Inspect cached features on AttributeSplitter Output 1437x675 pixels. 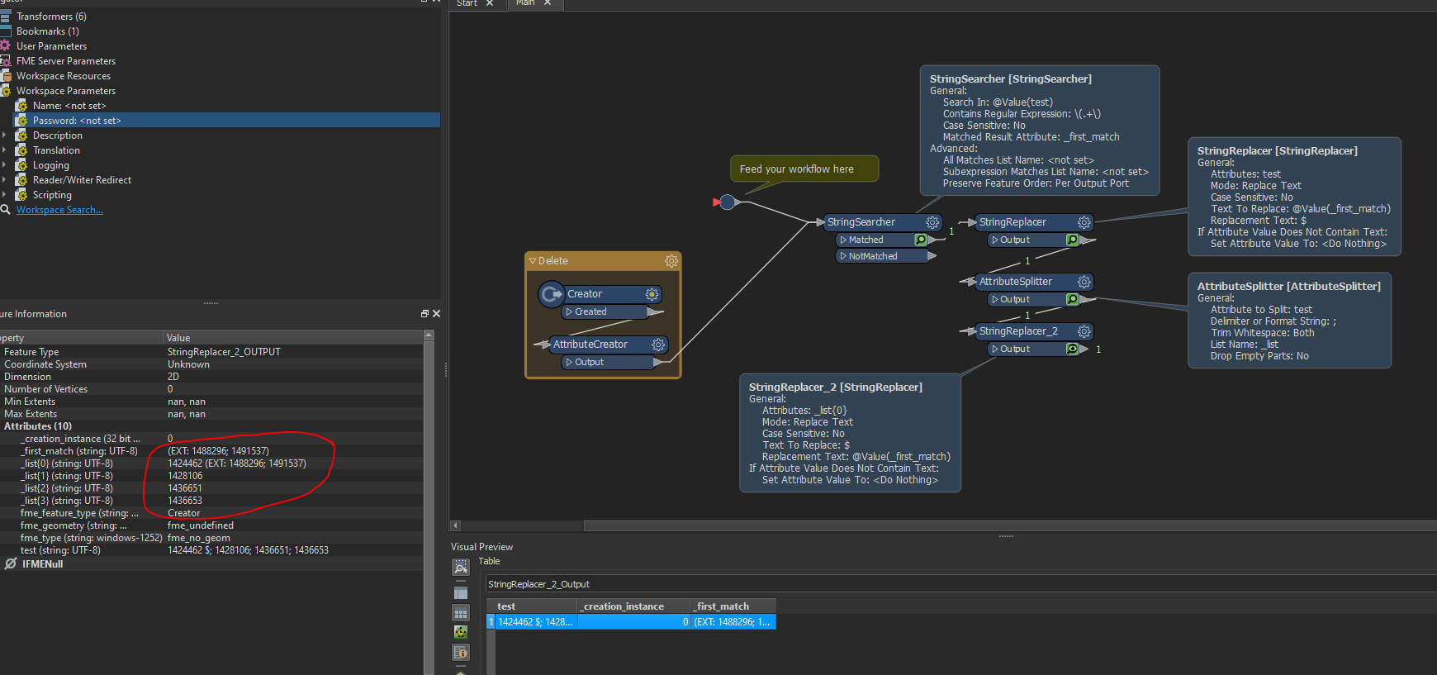tap(1073, 299)
